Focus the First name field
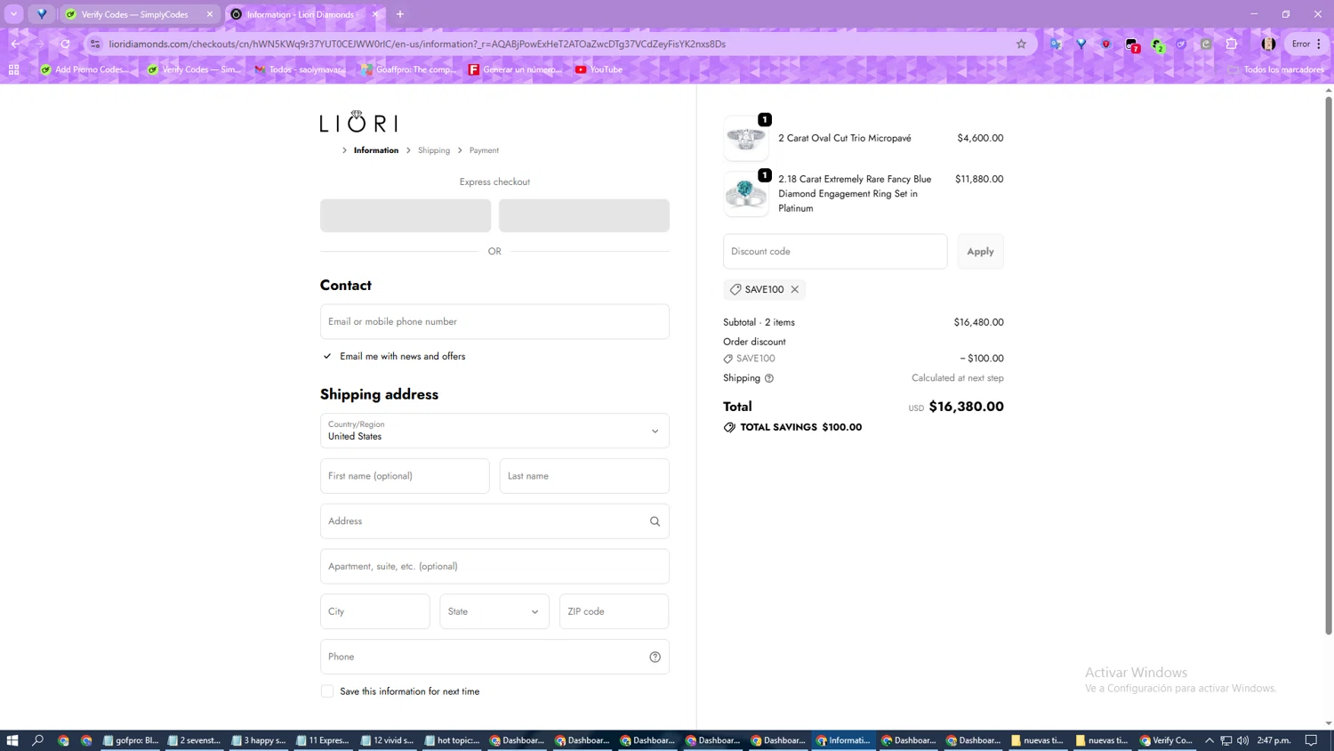1334x751 pixels. tap(405, 476)
